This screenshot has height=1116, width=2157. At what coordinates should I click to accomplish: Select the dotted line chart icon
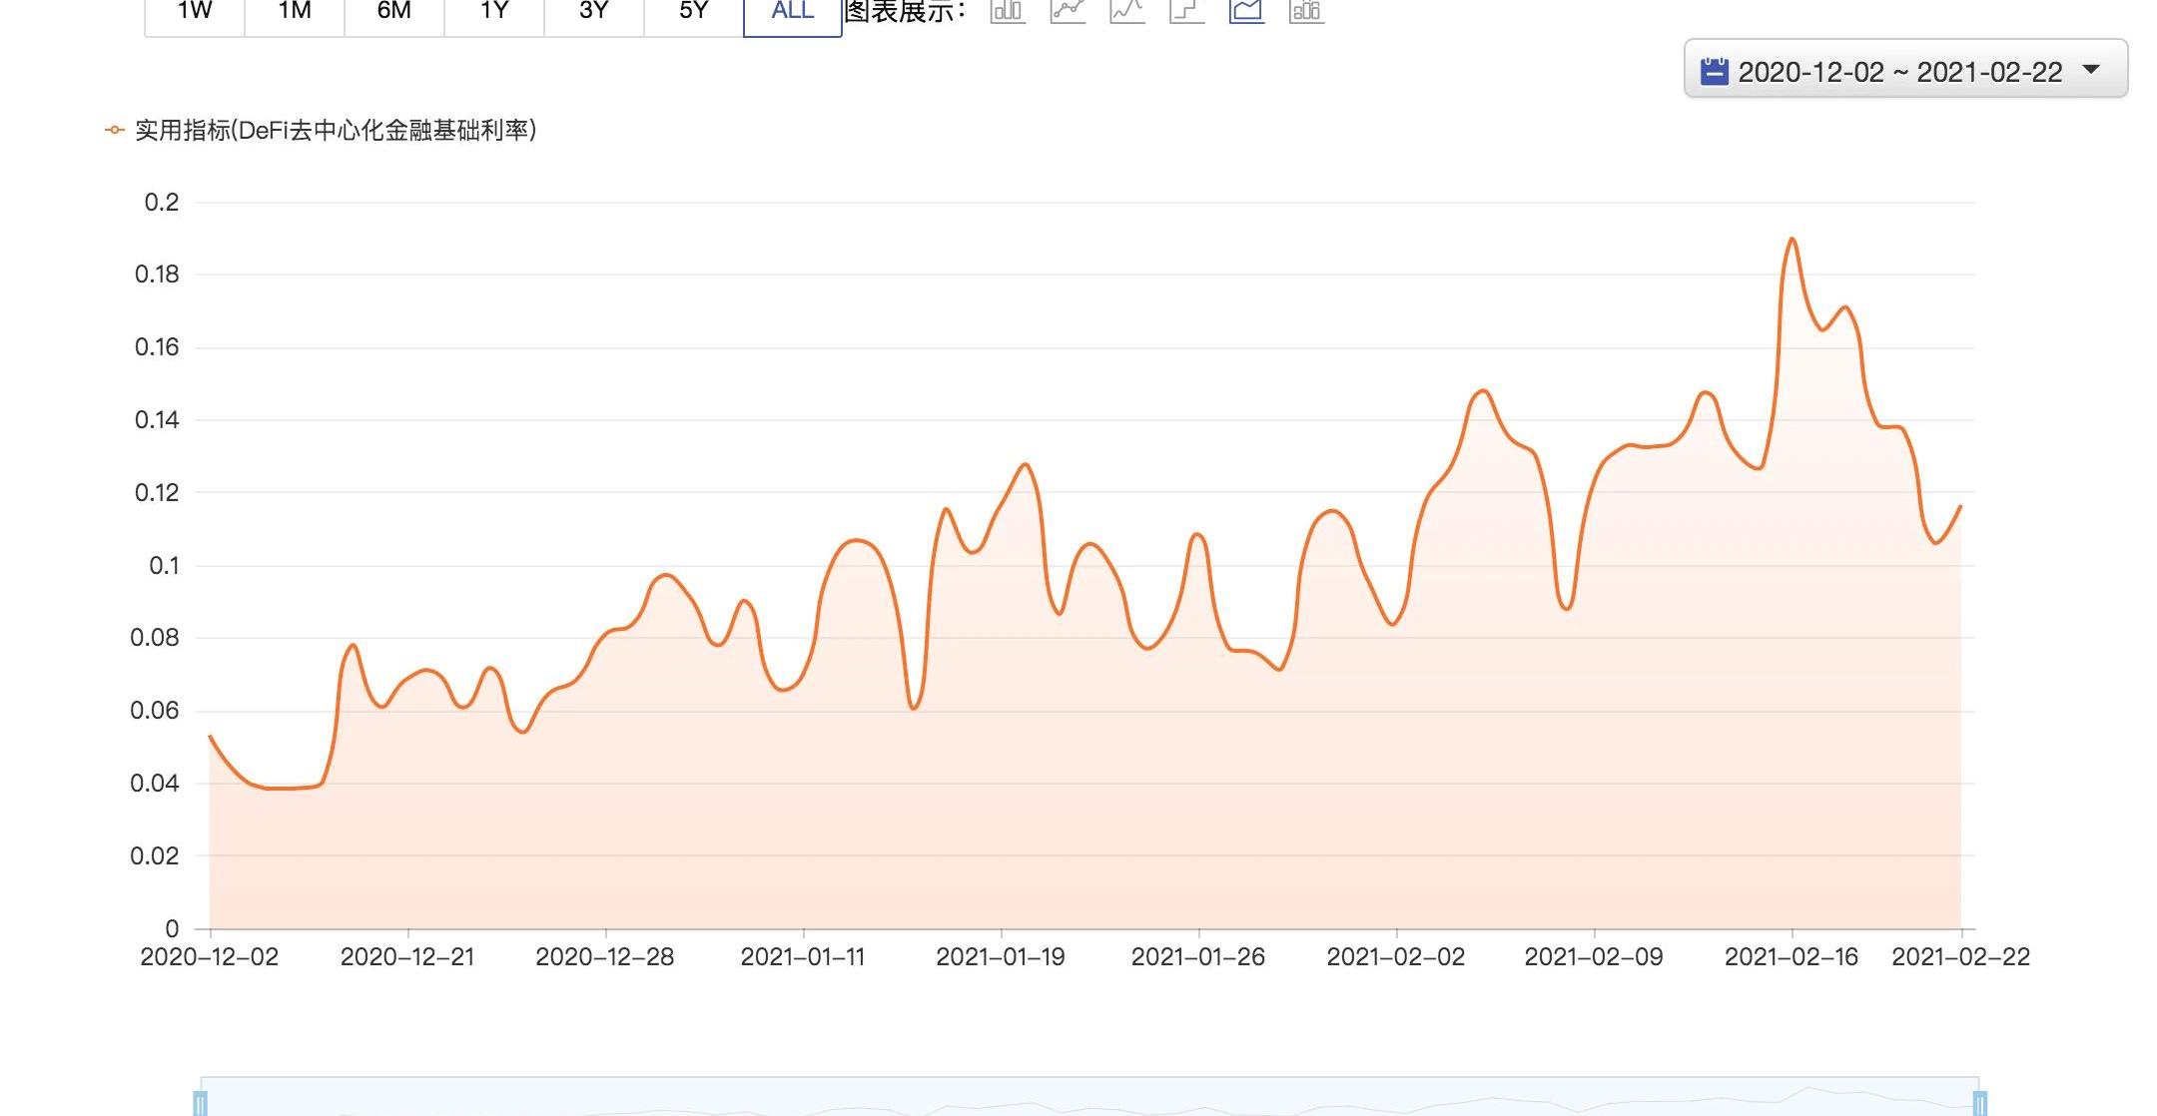(1068, 11)
